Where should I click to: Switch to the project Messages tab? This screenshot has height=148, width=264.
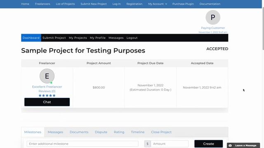tap(55, 132)
